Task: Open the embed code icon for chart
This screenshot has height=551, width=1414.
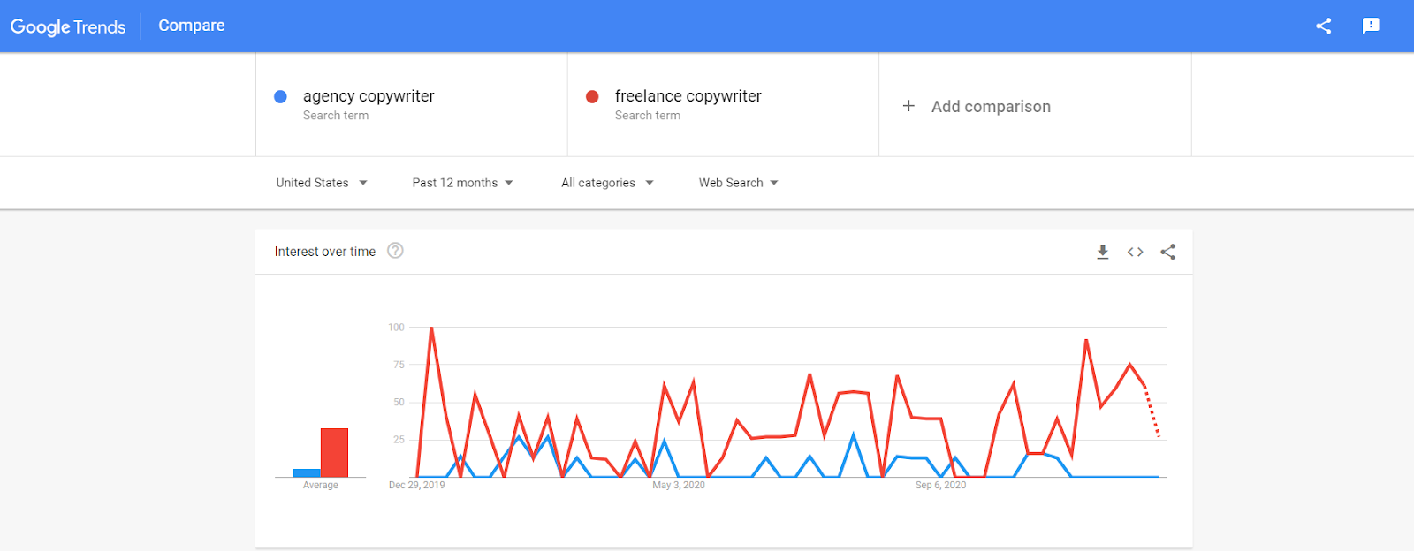Action: click(1136, 252)
